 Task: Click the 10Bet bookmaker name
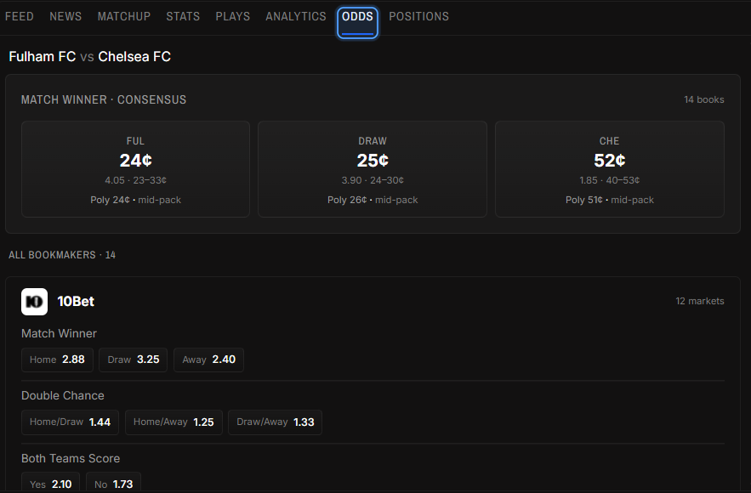(x=76, y=302)
